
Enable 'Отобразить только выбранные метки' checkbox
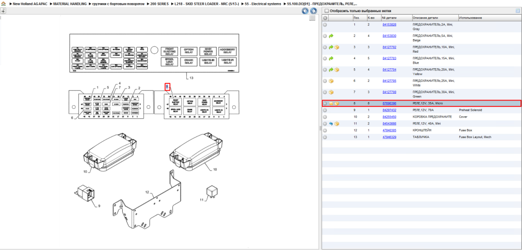click(327, 11)
